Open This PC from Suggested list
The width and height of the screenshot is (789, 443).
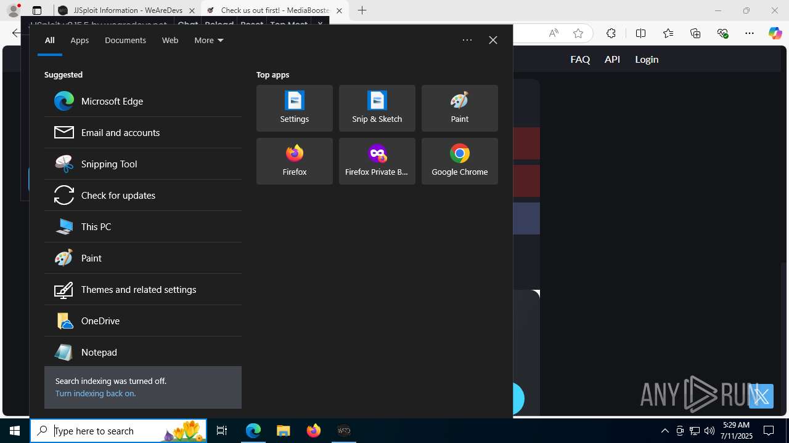[x=142, y=226]
